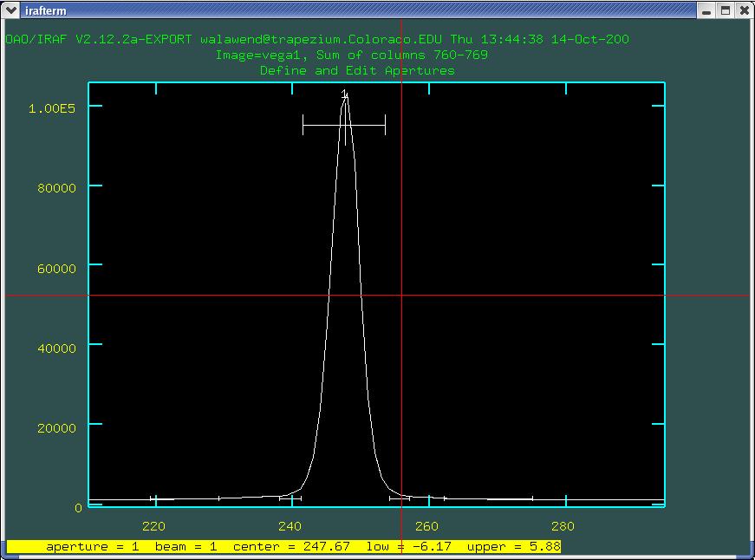
Task: Open the irafterm window menu arrow
Action: pyautogui.click(x=10, y=10)
